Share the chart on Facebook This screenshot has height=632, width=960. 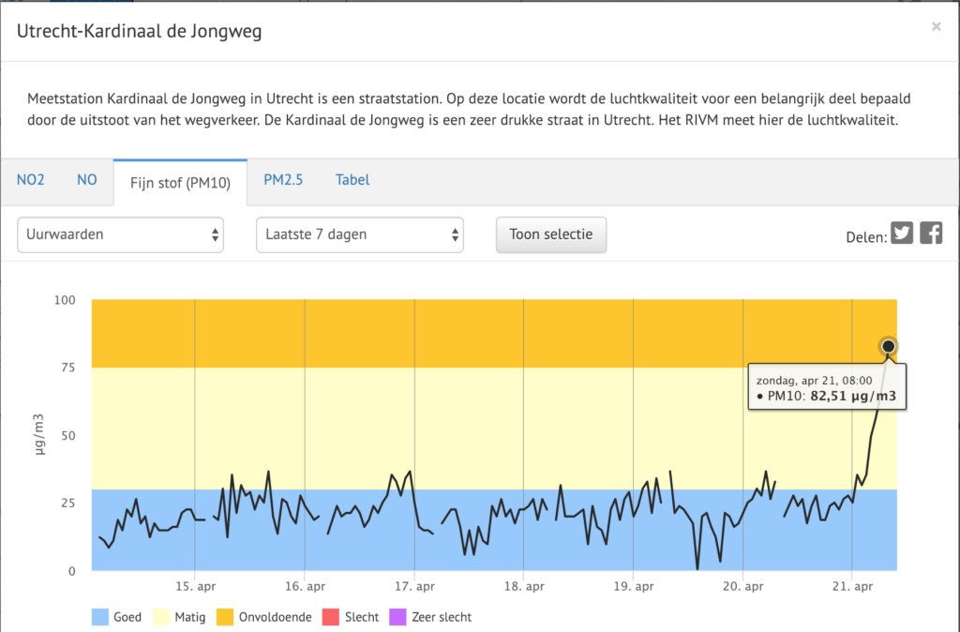pyautogui.click(x=931, y=233)
